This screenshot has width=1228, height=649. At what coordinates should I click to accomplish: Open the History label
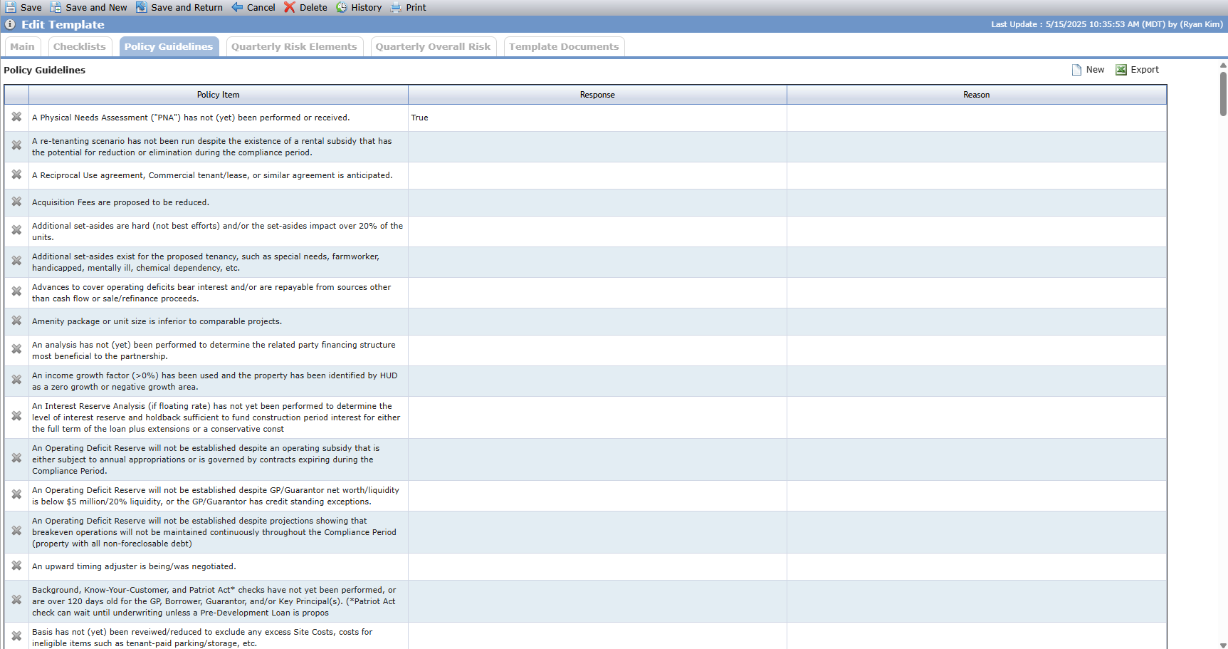click(367, 7)
